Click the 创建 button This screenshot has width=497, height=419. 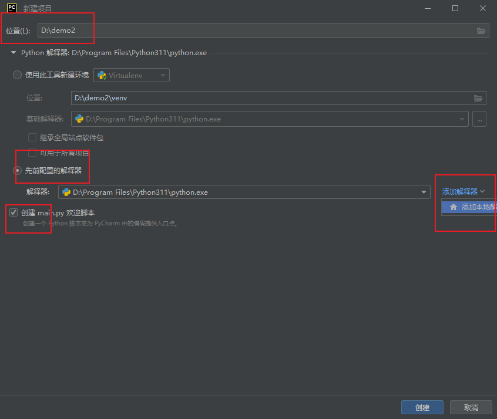click(x=422, y=408)
